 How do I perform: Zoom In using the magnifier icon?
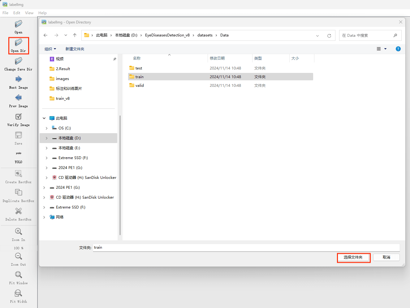[19, 231]
